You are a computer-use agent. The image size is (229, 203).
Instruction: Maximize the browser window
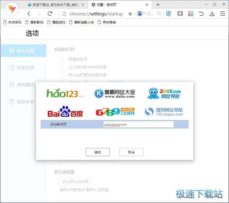pyautogui.click(x=215, y=4)
